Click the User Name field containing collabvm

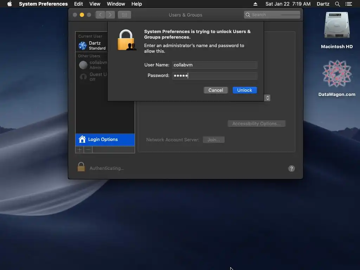point(215,65)
